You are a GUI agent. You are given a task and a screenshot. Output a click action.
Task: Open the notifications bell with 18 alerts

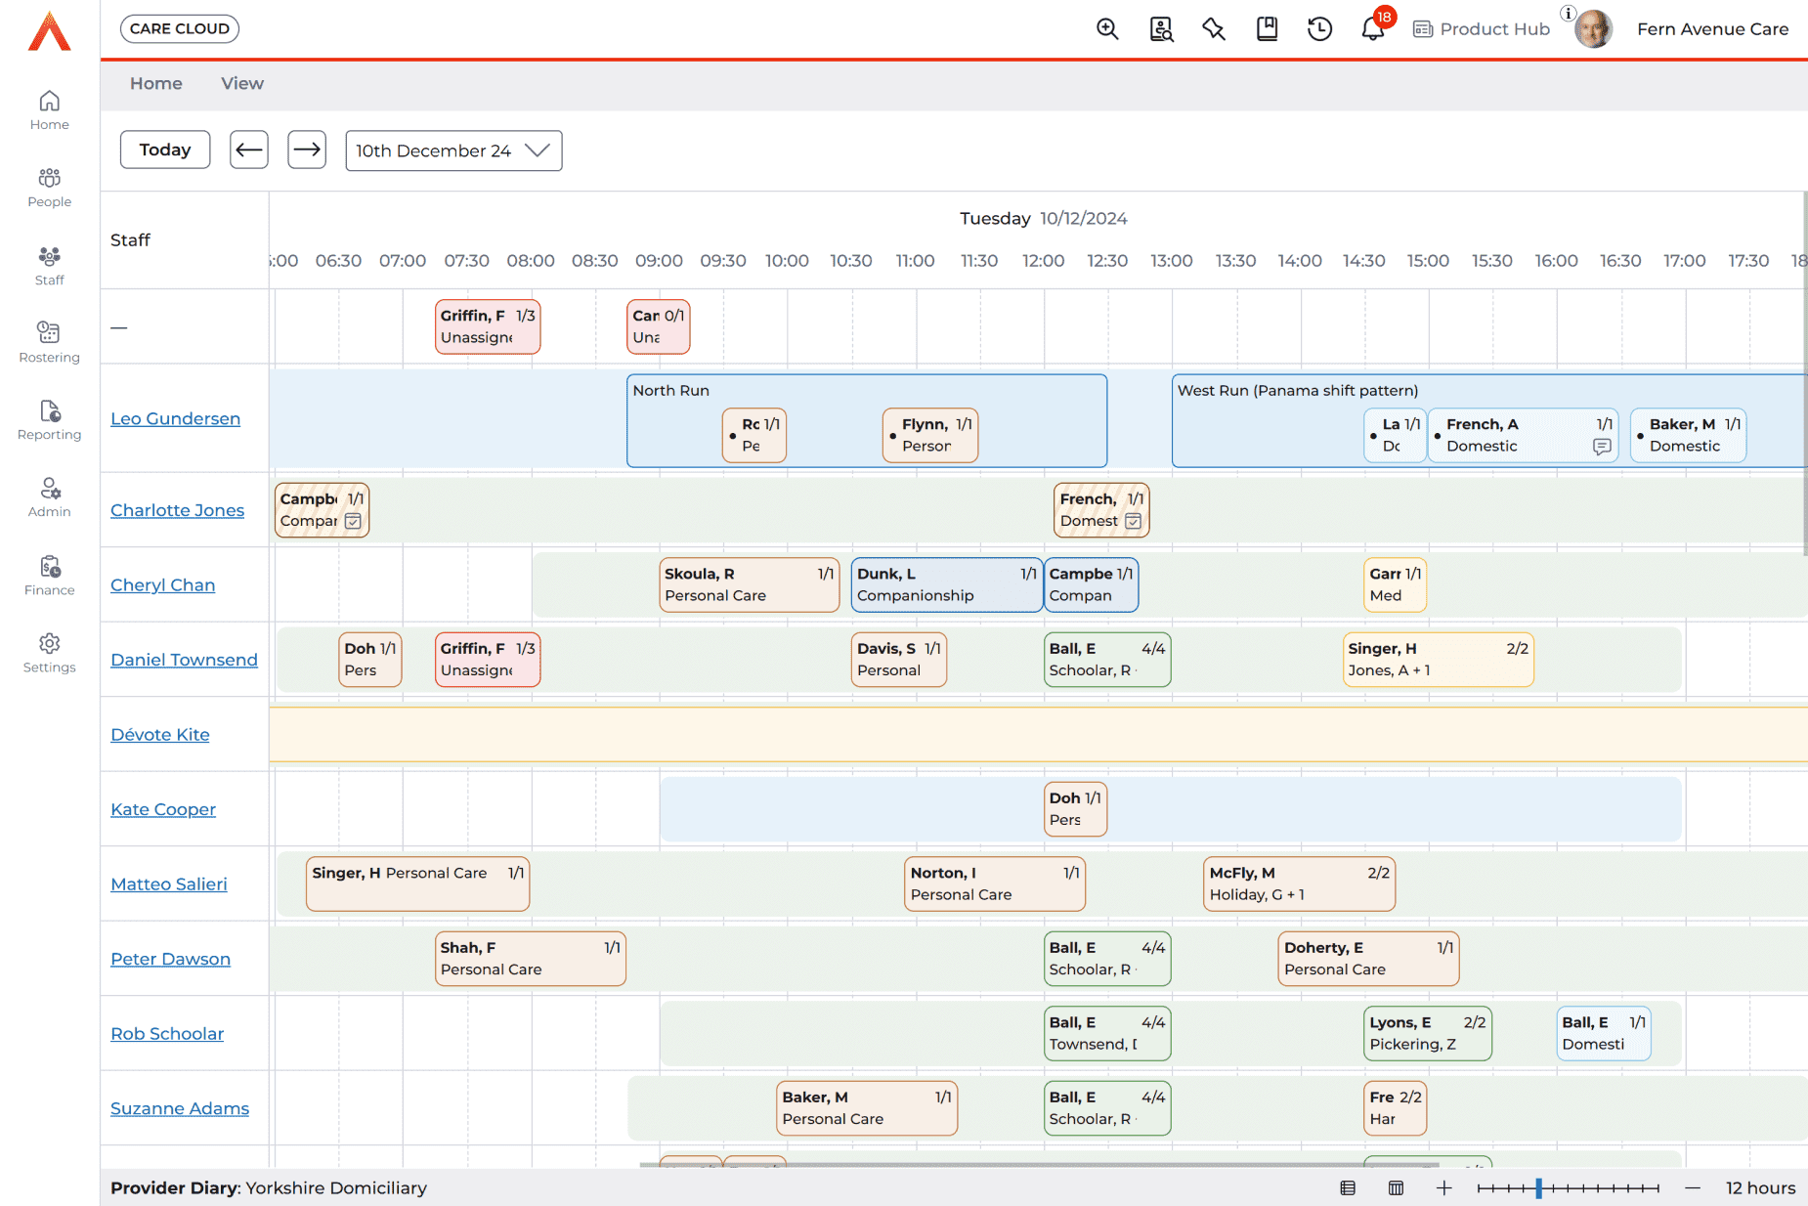pos(1372,29)
